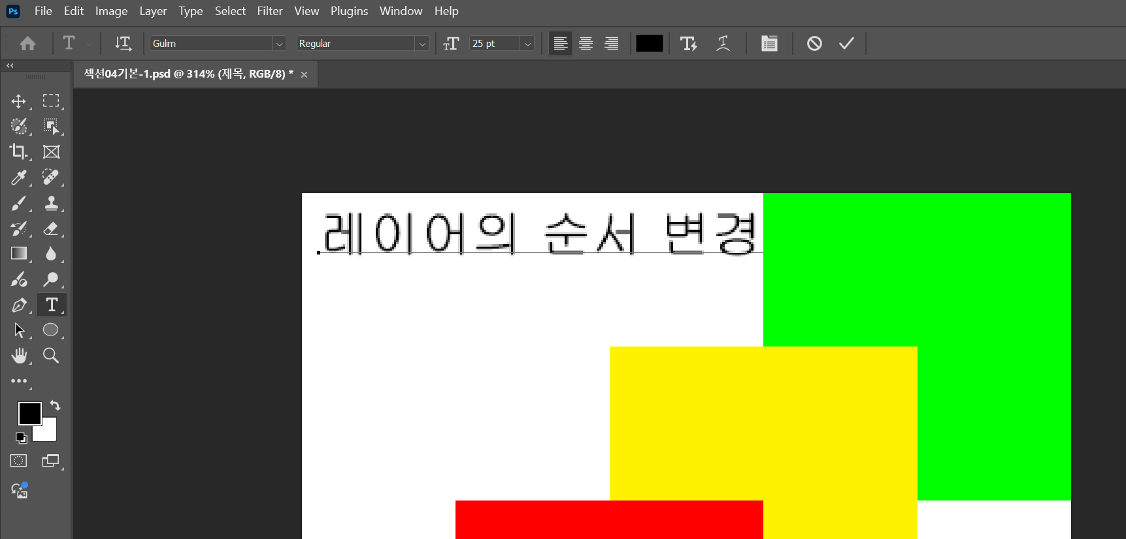
Task: Select the Crop tool
Action: click(18, 151)
